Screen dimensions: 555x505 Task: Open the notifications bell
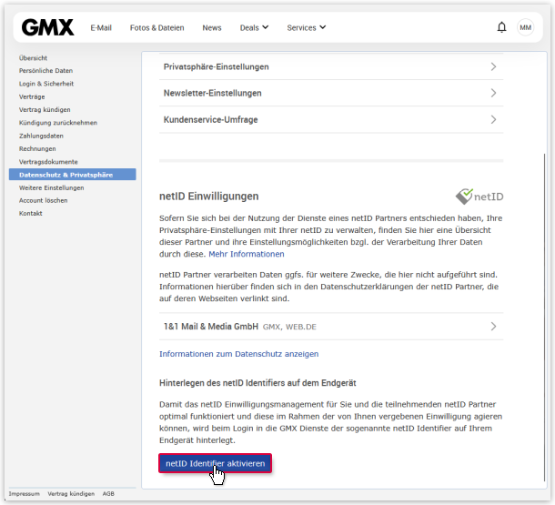click(x=501, y=27)
